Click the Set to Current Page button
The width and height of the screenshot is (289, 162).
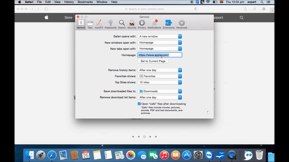click(x=153, y=61)
